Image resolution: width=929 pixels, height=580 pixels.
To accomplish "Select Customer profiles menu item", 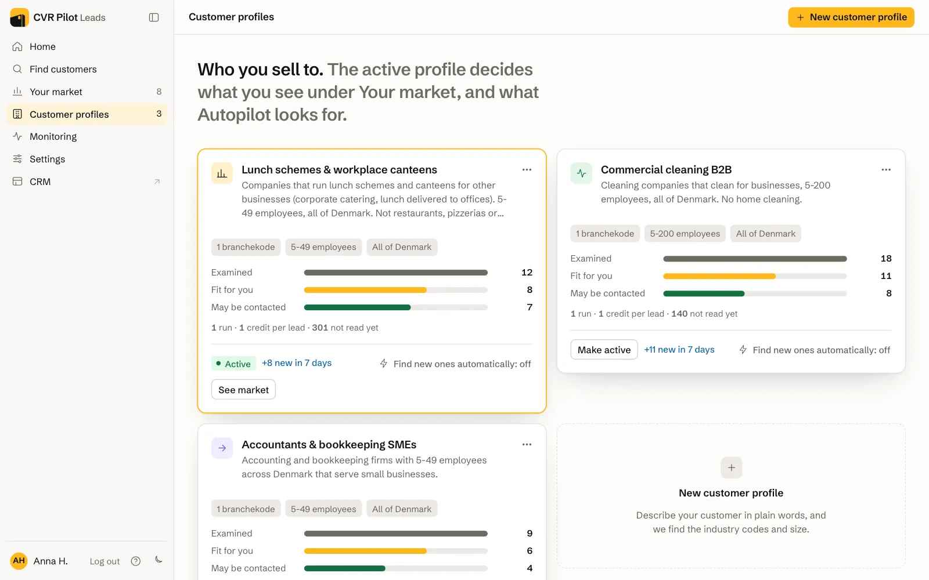I will coord(87,114).
